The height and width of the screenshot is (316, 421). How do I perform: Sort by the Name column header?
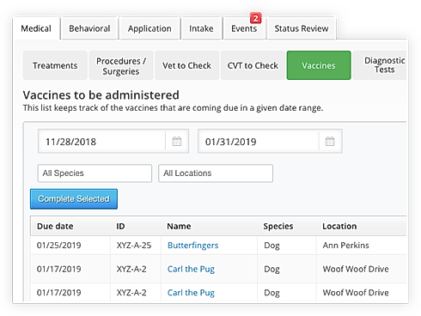click(x=179, y=226)
